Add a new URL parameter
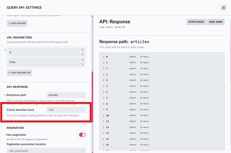The image size is (231, 153). tap(19, 72)
